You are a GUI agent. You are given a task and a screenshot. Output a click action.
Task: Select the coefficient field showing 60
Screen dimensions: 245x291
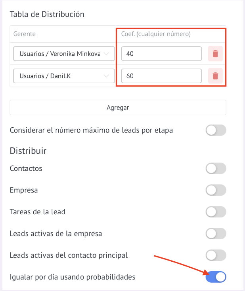click(161, 76)
